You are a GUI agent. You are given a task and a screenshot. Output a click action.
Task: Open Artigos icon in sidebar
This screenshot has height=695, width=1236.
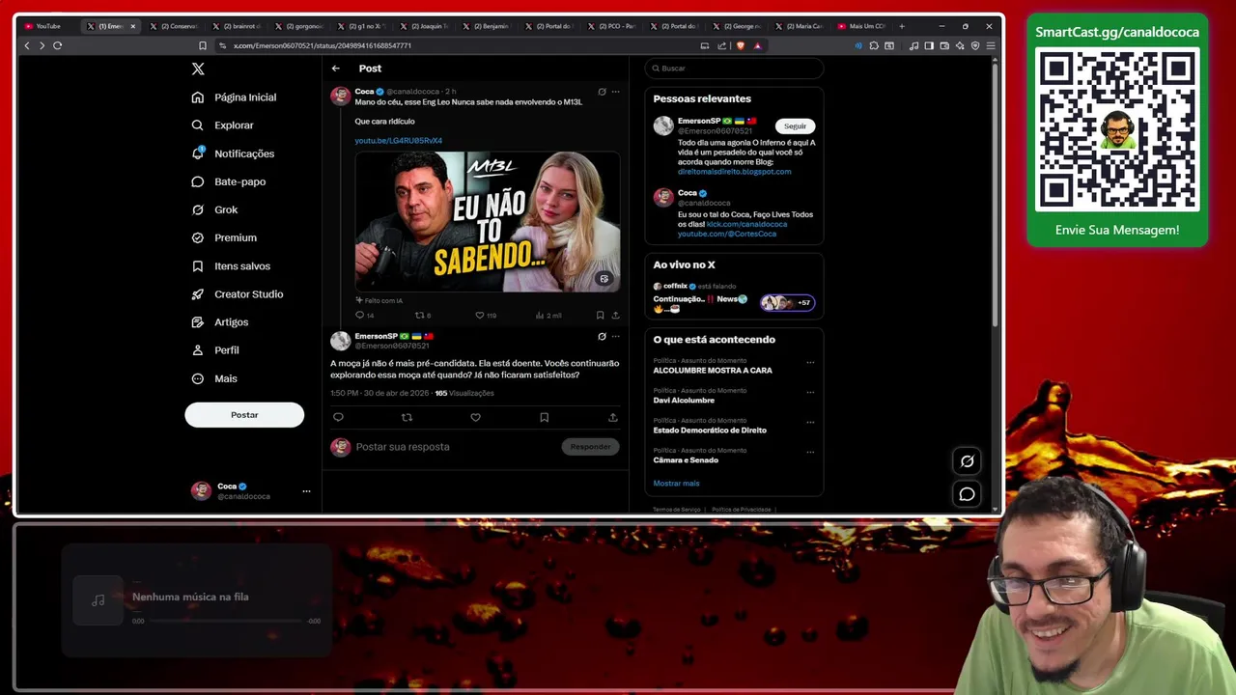tap(198, 322)
